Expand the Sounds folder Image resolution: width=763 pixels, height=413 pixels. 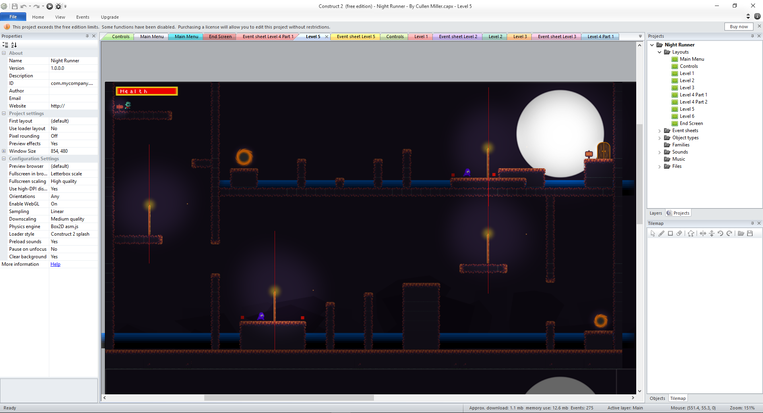[x=660, y=152]
